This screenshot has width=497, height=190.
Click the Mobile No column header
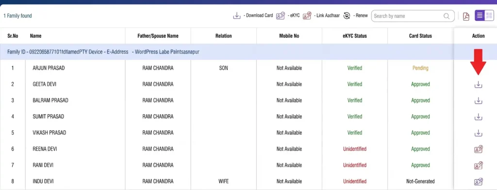[x=289, y=36]
